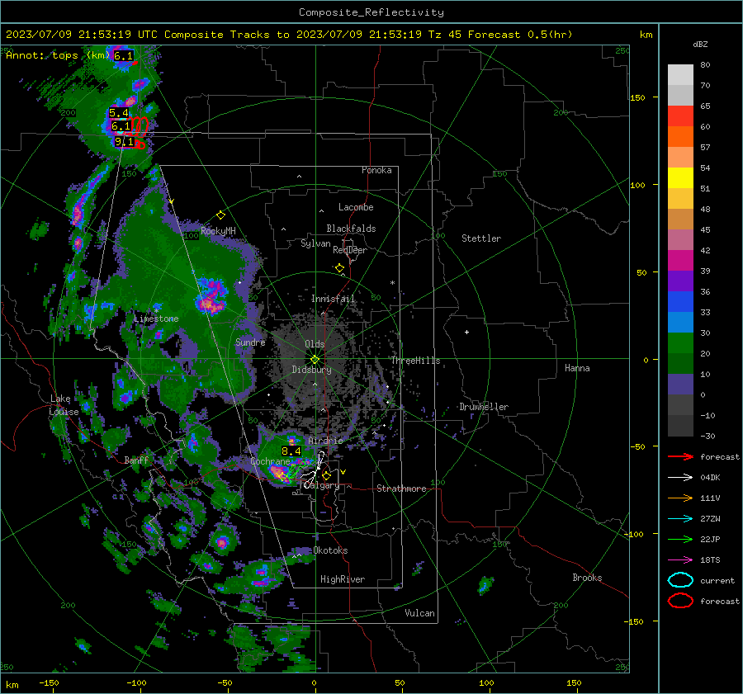
Task: Click the red forecast ellipse legend icon
Action: [x=680, y=601]
